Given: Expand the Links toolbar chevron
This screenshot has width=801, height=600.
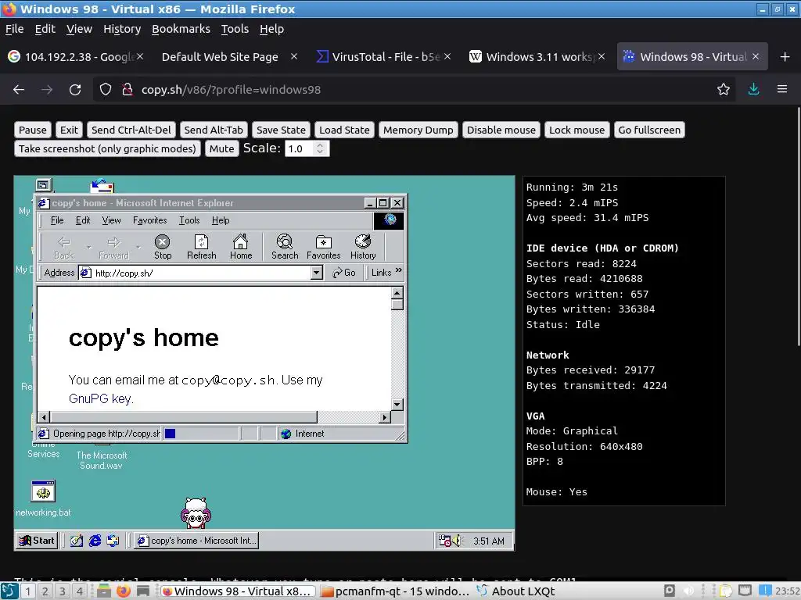Looking at the screenshot, I should (x=398, y=270).
